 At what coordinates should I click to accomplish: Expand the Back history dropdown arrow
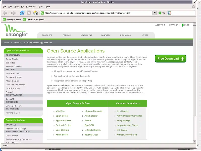[x=9, y=13]
